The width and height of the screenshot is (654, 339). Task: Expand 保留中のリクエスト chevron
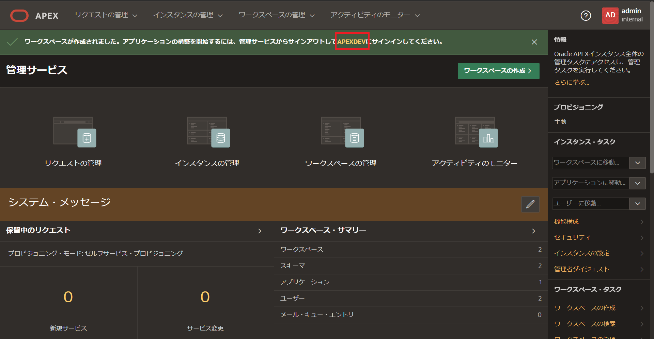coord(260,231)
